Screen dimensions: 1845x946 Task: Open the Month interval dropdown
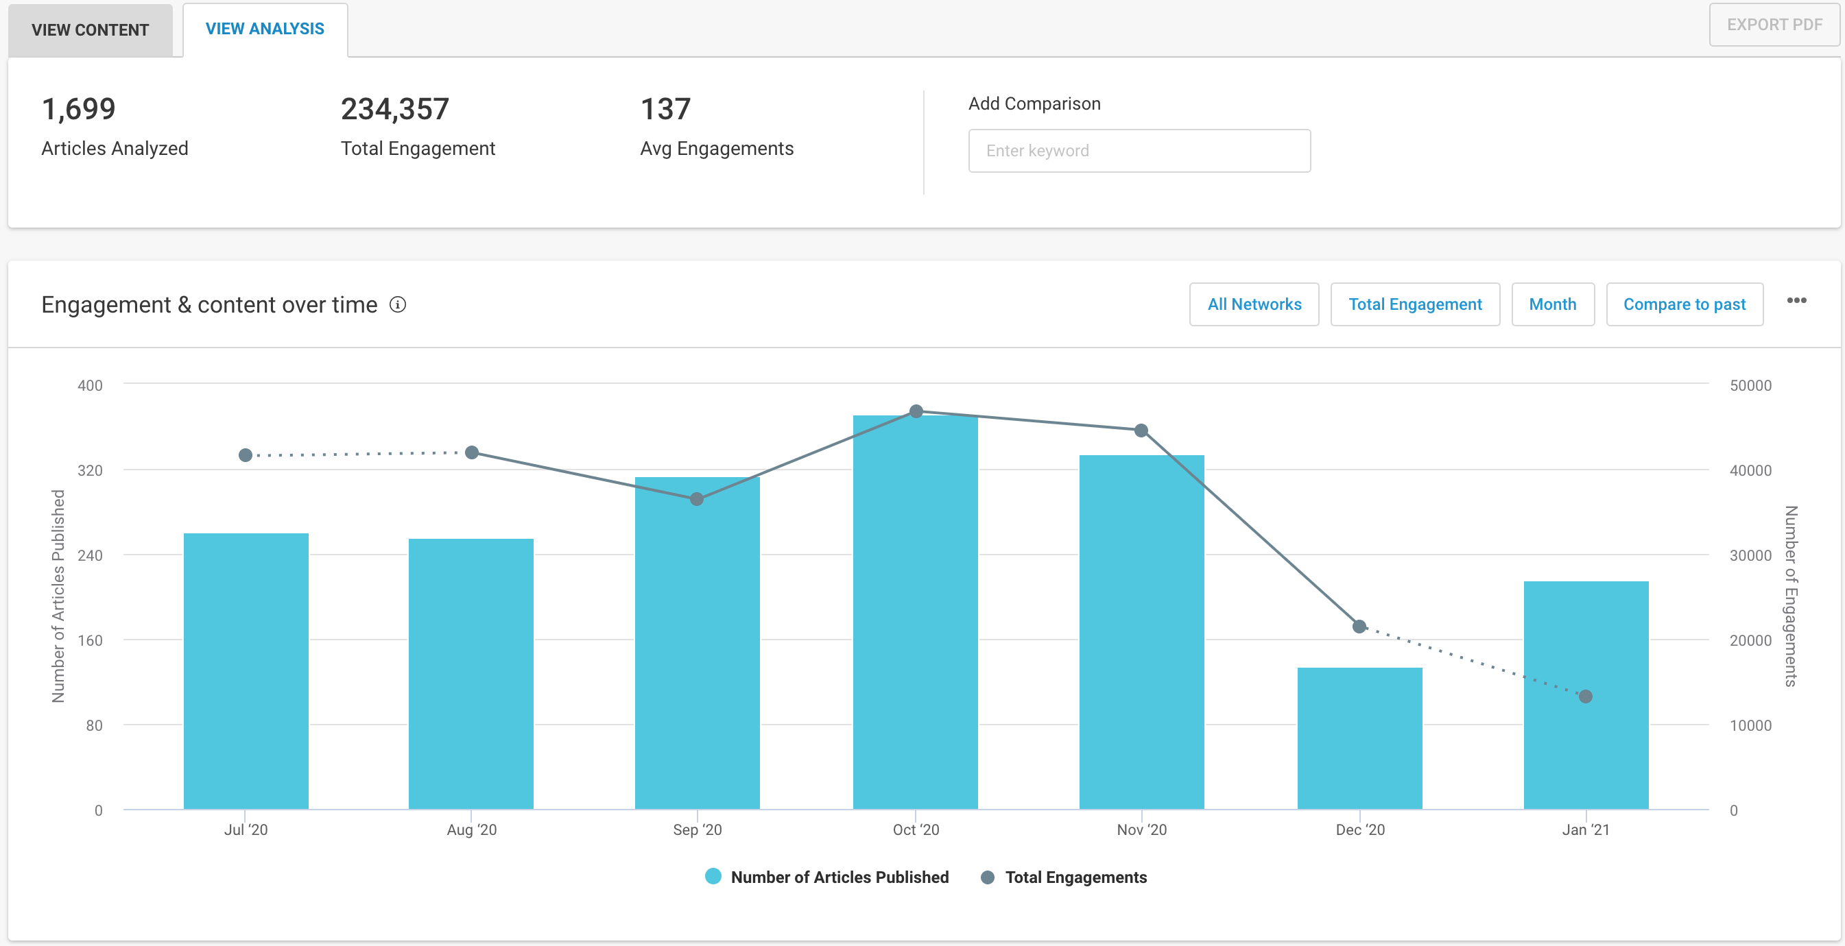(x=1553, y=305)
